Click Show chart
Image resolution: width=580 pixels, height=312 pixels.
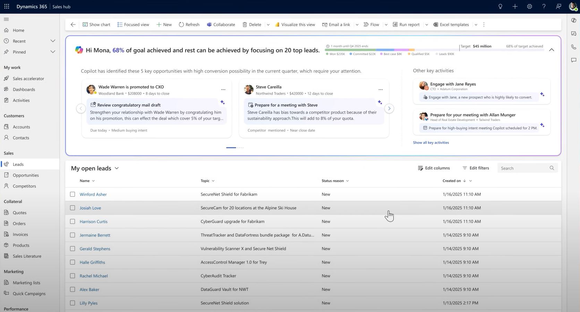96,25
